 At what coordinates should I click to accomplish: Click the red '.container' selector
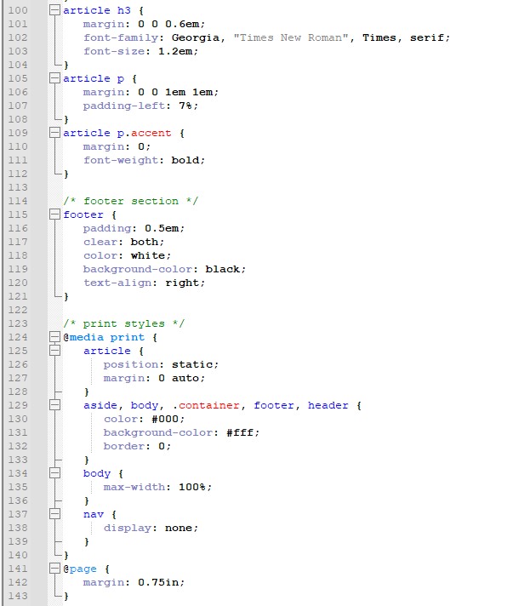point(206,405)
